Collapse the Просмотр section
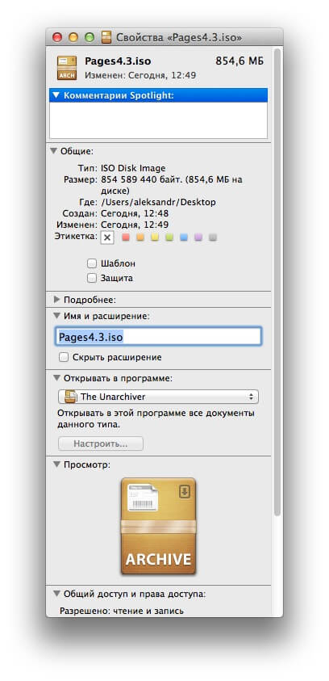The image size is (329, 681). tap(56, 465)
